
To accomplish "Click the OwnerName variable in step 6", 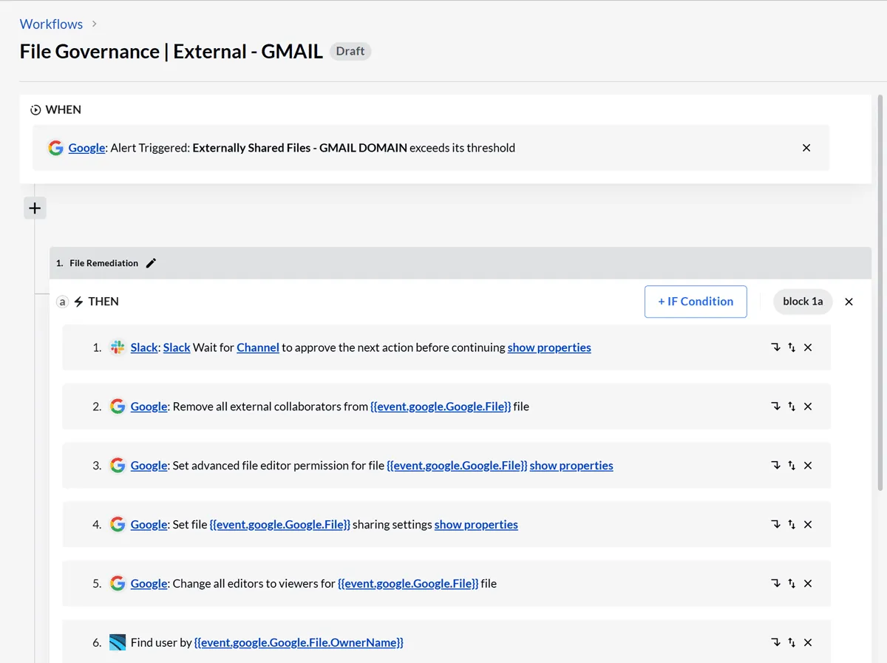I will pyautogui.click(x=299, y=643).
